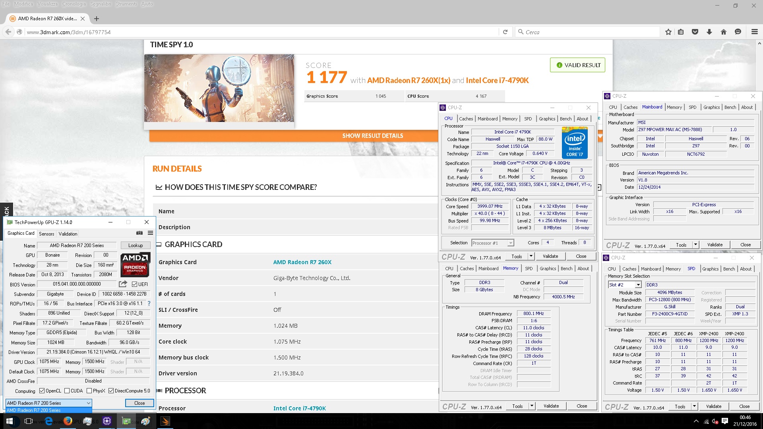
Task: Click the Close button in GPU-Z
Action: (139, 403)
